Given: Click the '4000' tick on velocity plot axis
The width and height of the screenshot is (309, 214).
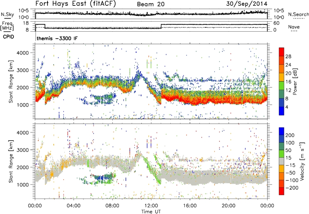Looking at the screenshot, I should coord(23,132).
